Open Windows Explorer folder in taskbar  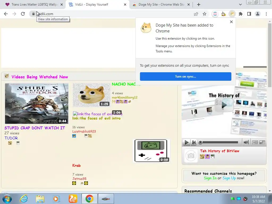(x=40, y=199)
